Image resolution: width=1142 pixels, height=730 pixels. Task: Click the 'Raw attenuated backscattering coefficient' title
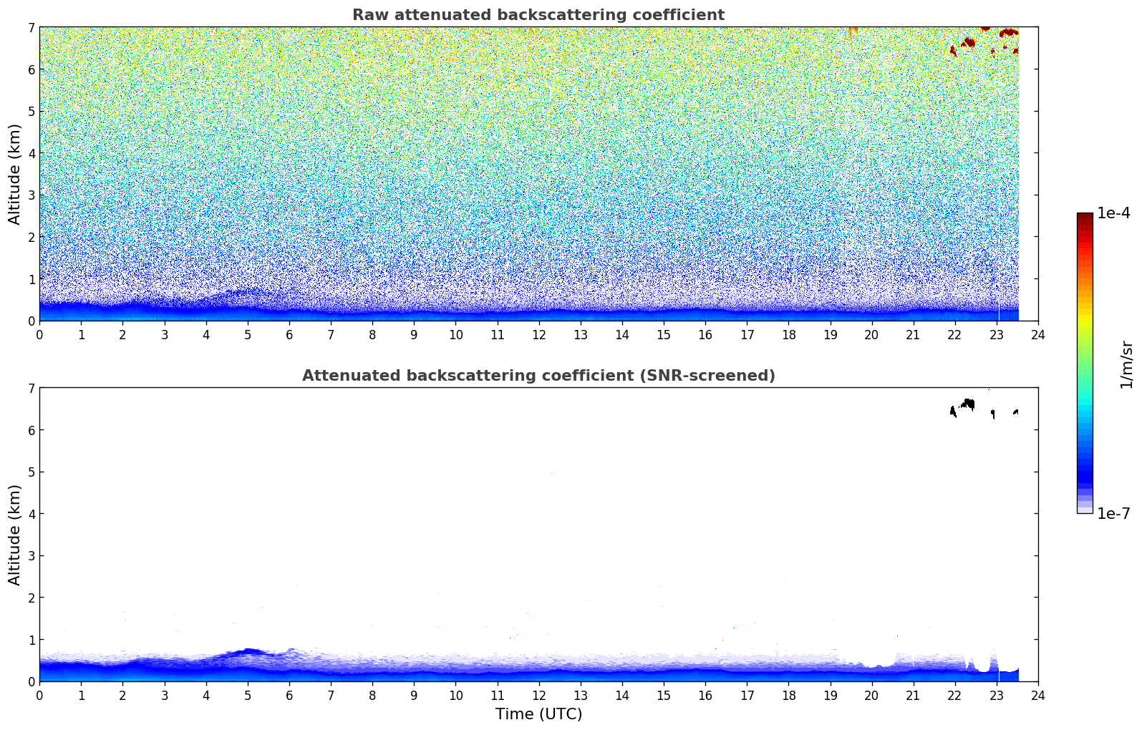538,15
